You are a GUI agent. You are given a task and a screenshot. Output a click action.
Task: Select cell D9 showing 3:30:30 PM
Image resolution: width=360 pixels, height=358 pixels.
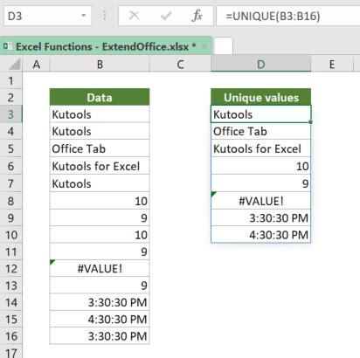click(x=261, y=217)
